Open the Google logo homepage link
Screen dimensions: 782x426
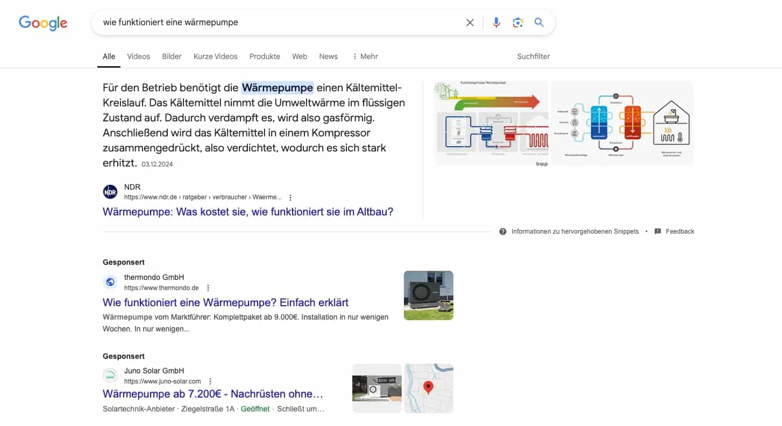coord(43,23)
